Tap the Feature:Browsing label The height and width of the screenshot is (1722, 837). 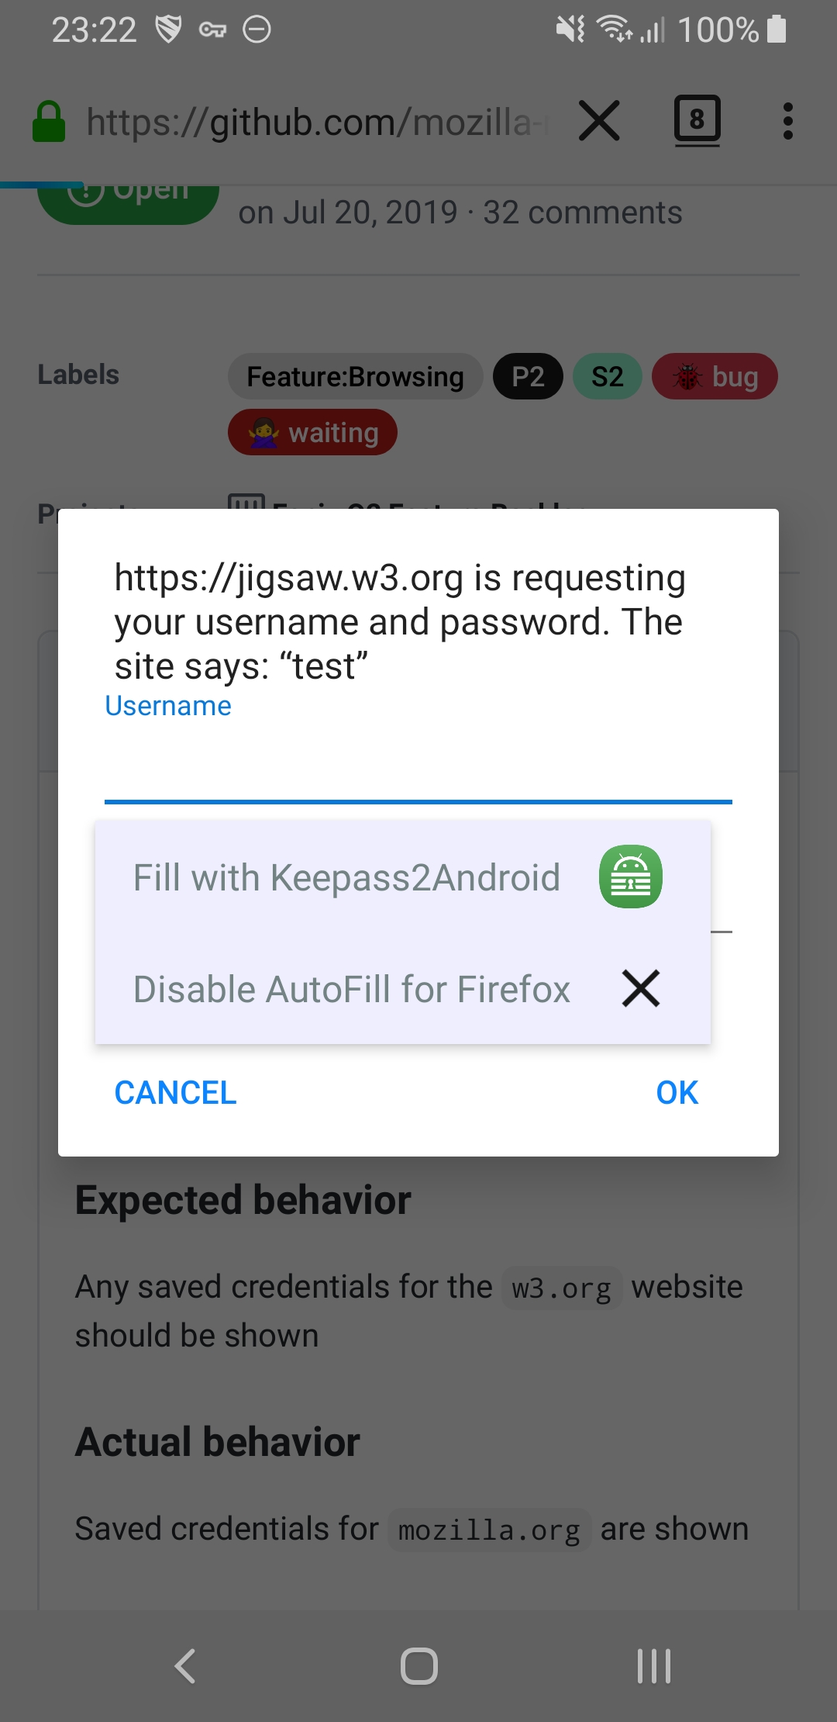[355, 377]
